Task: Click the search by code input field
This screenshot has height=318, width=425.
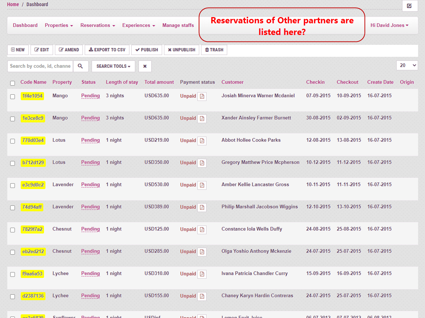Action: tap(40, 66)
